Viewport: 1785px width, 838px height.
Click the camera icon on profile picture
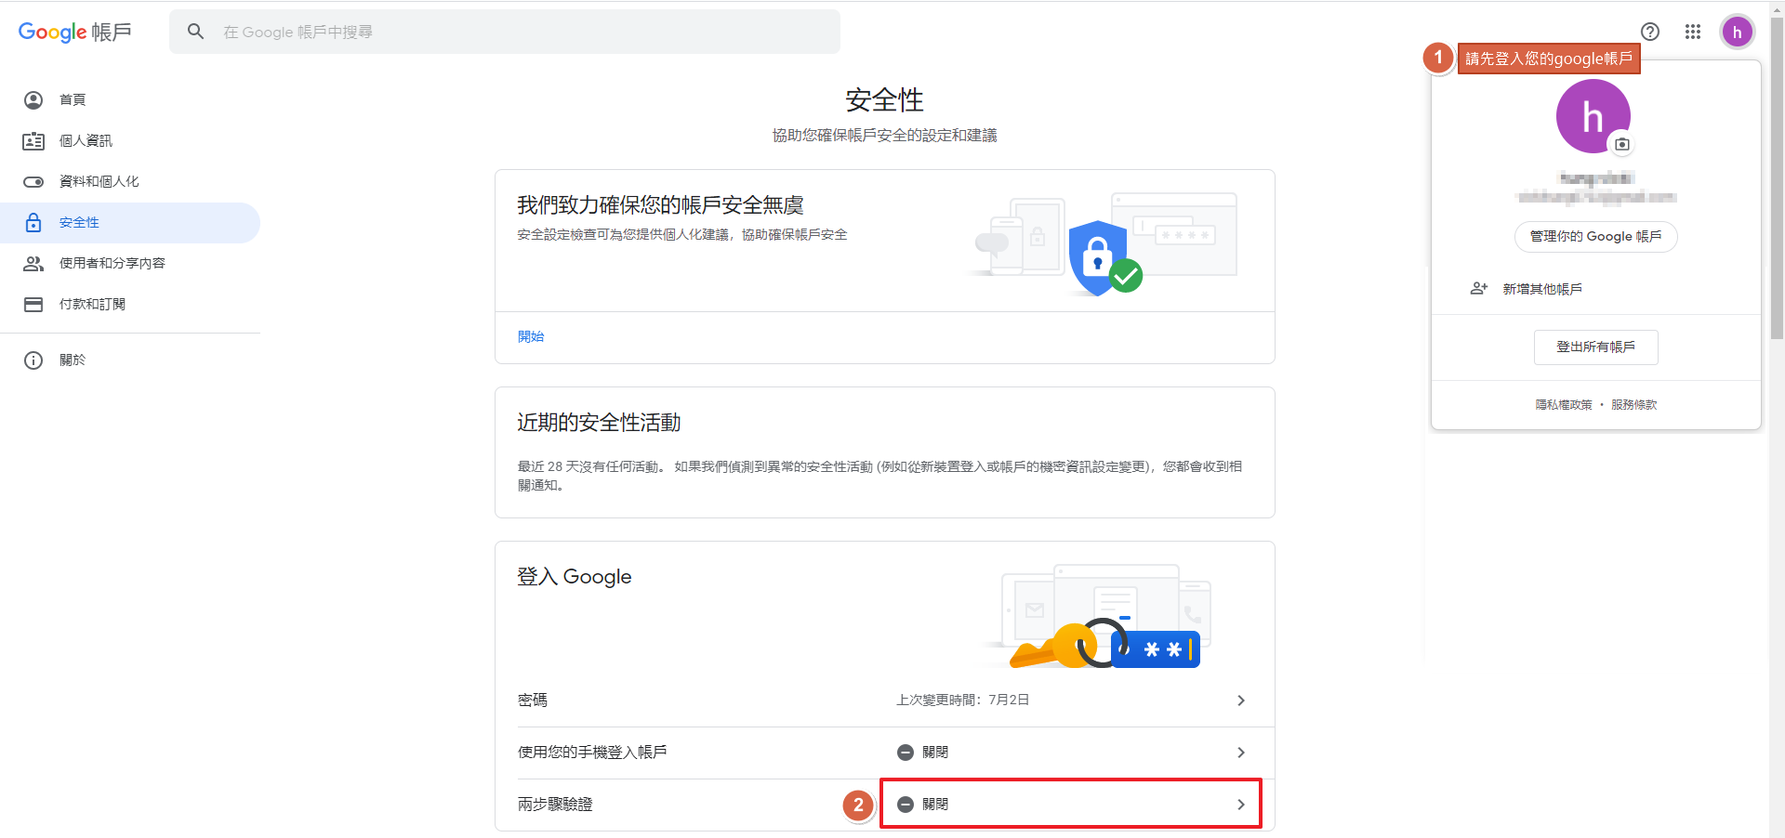pyautogui.click(x=1622, y=144)
